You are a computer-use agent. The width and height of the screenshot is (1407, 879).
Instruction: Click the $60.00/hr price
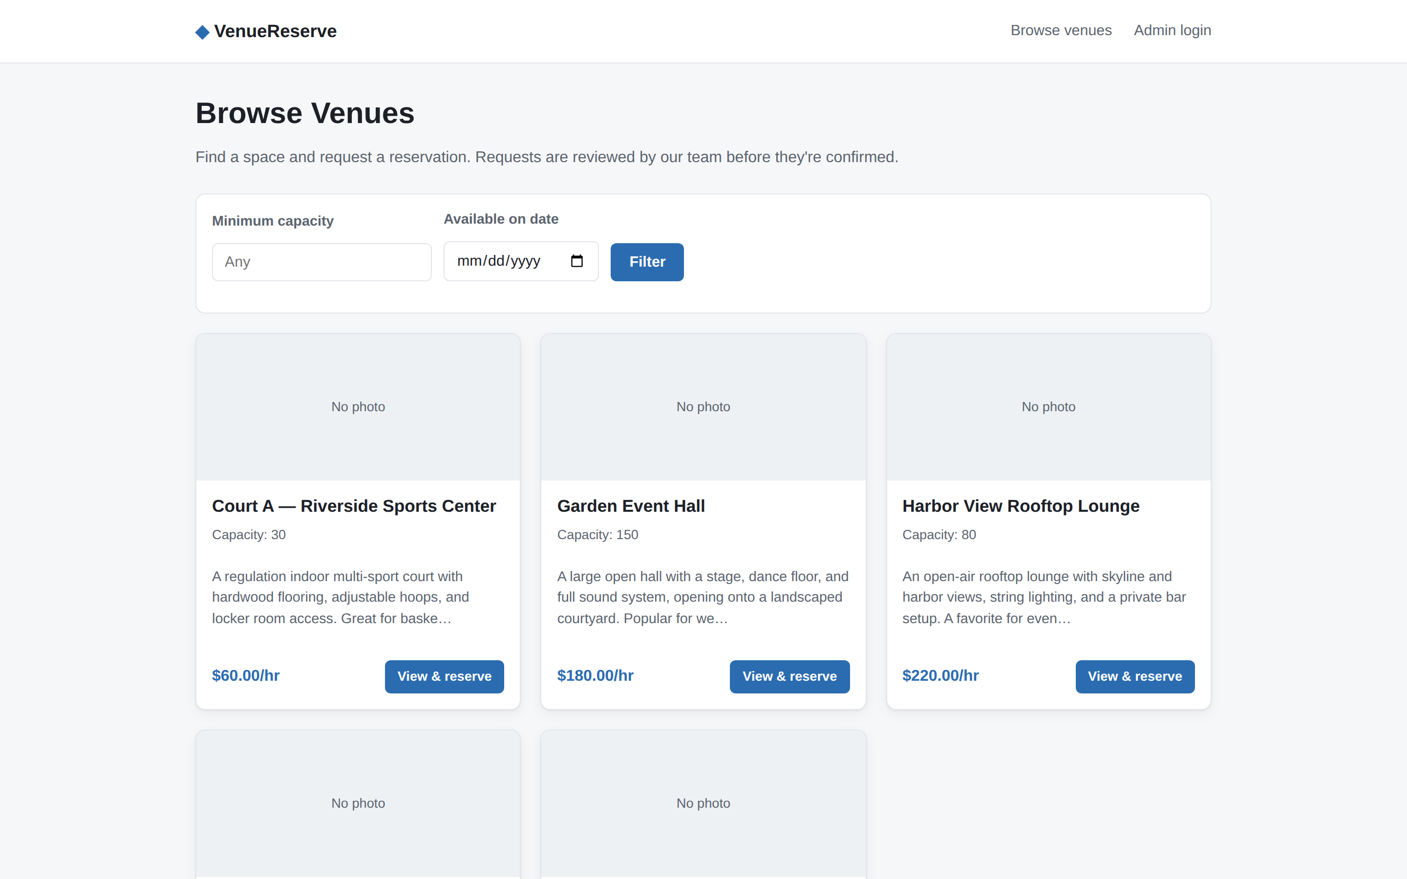pyautogui.click(x=246, y=675)
